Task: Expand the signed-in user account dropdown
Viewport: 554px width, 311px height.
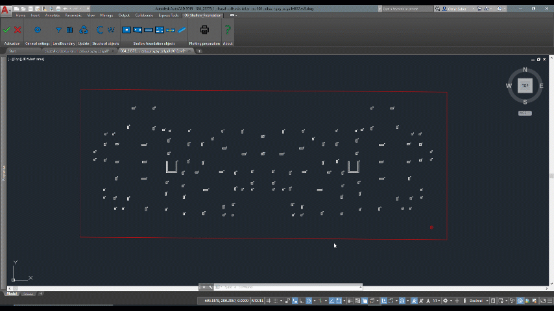Action: (x=473, y=9)
